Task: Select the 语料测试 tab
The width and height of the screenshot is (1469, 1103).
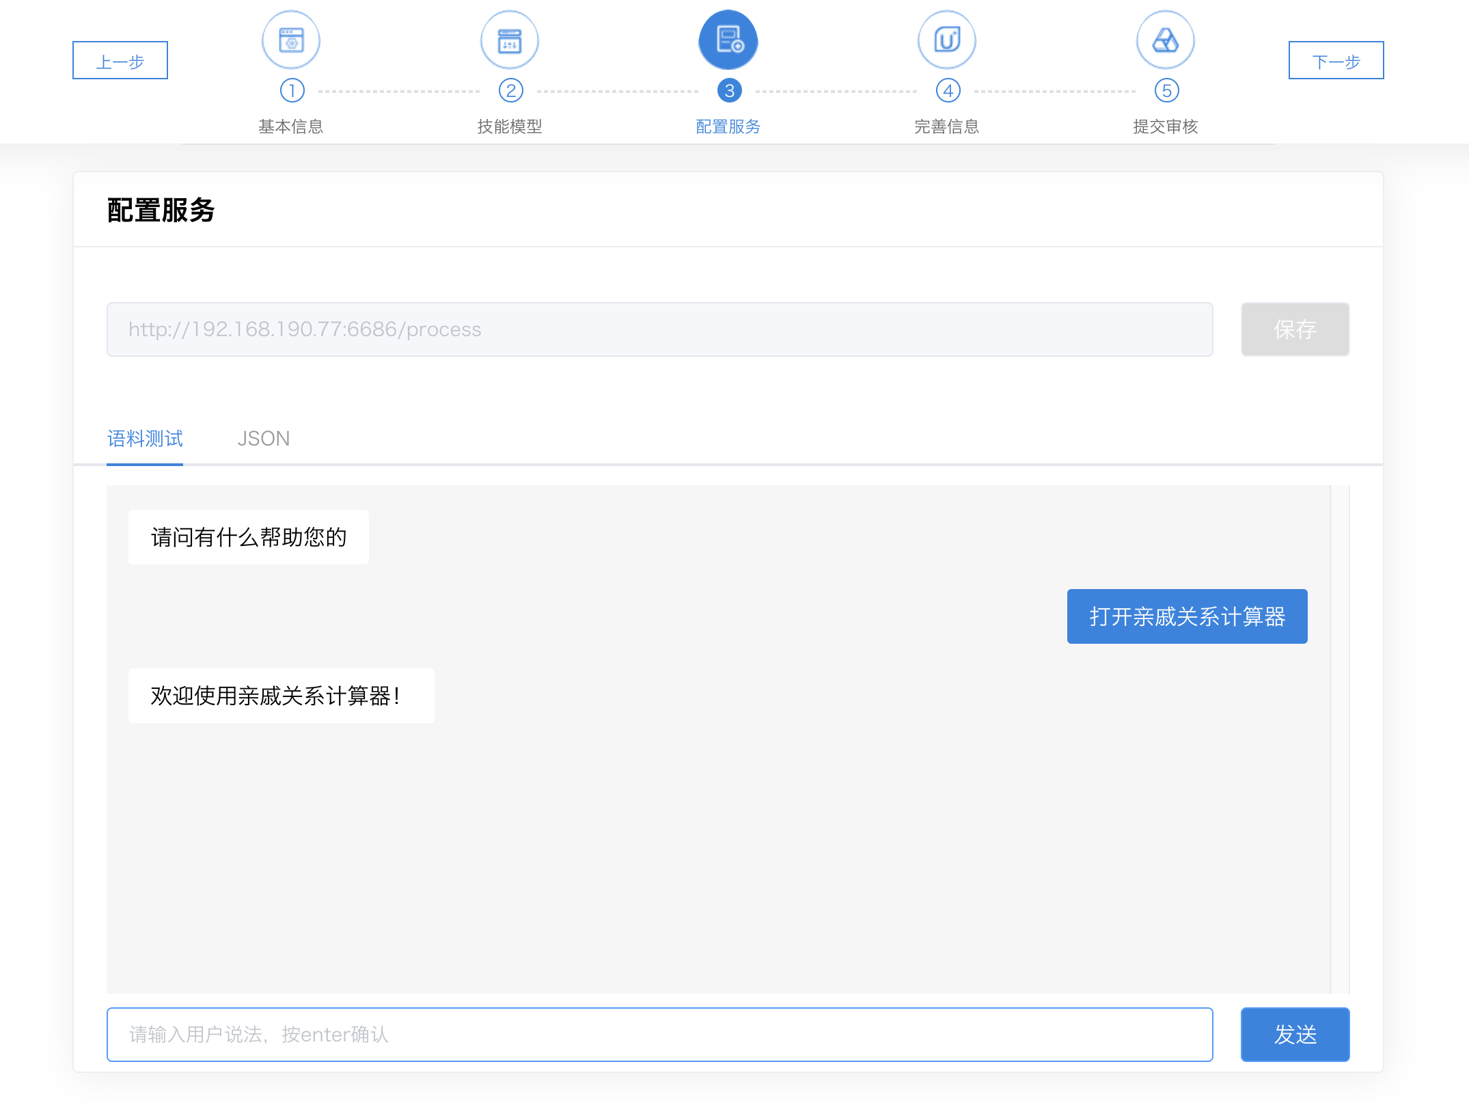Action: (145, 439)
